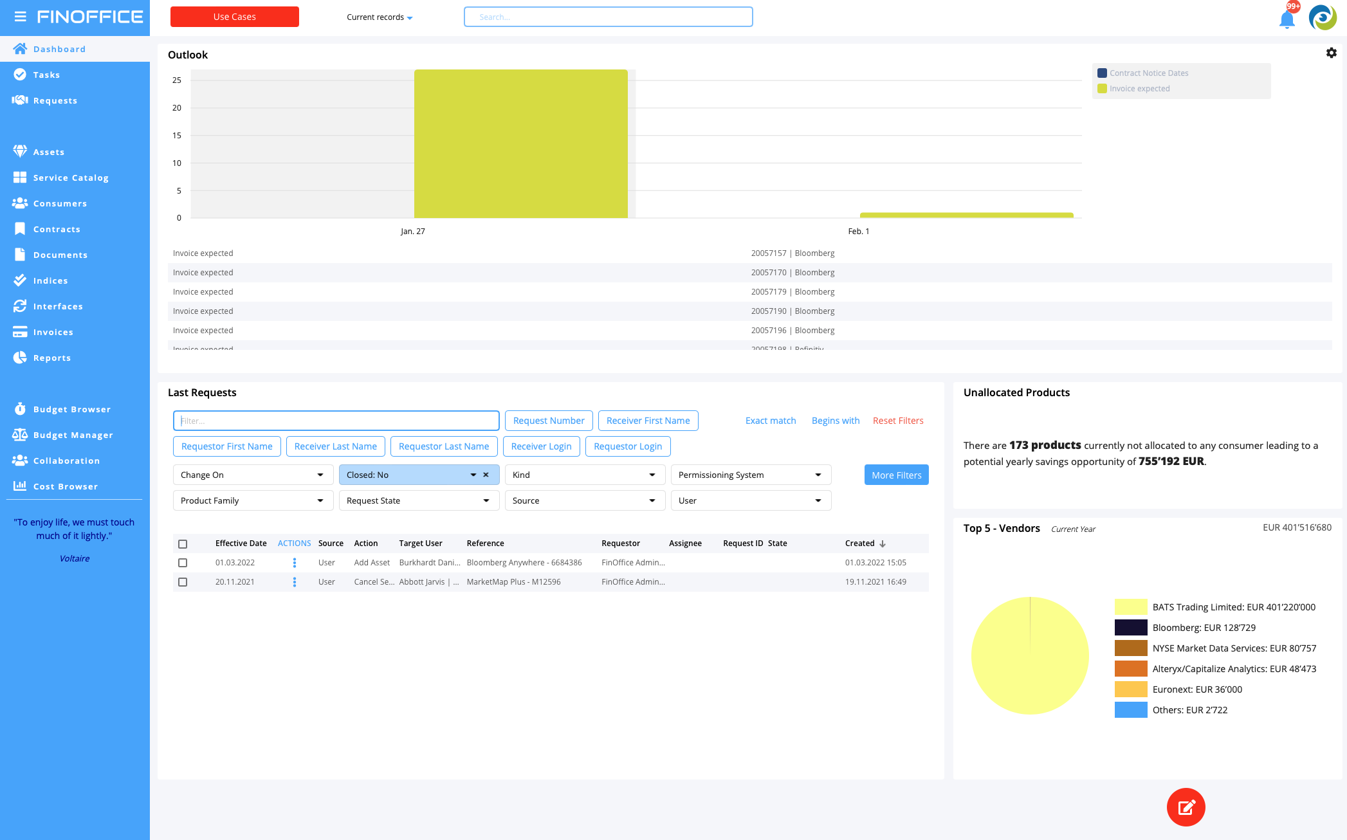Toggle Receiver First Name filter field
The image size is (1347, 840).
[x=648, y=421]
